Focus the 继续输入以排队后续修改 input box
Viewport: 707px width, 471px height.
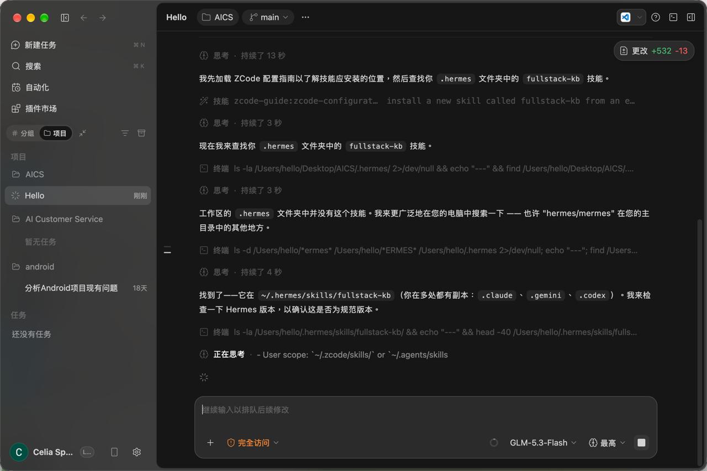[x=426, y=410]
